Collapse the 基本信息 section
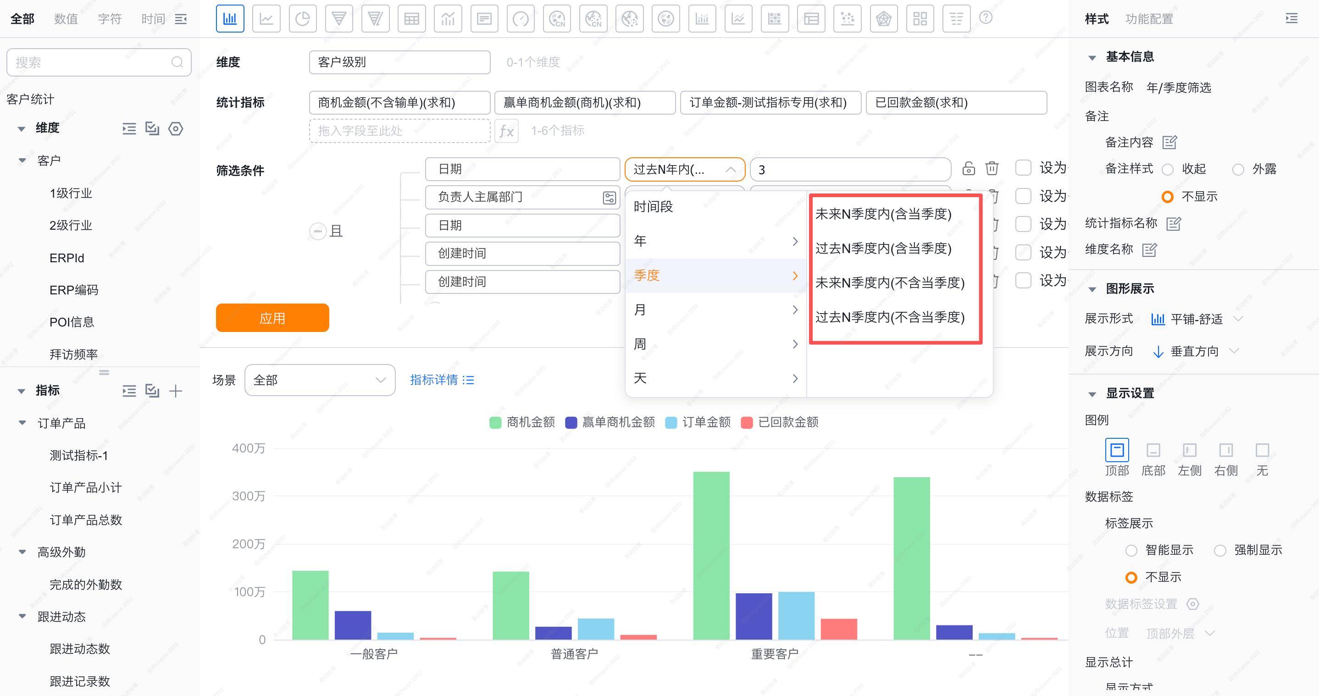Viewport: 1319px width, 696px height. (1092, 57)
